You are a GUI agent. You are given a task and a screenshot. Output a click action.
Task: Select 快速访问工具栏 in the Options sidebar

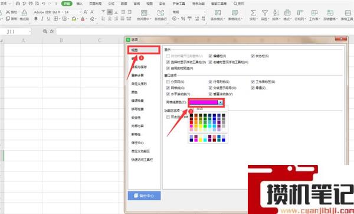coord(142,160)
